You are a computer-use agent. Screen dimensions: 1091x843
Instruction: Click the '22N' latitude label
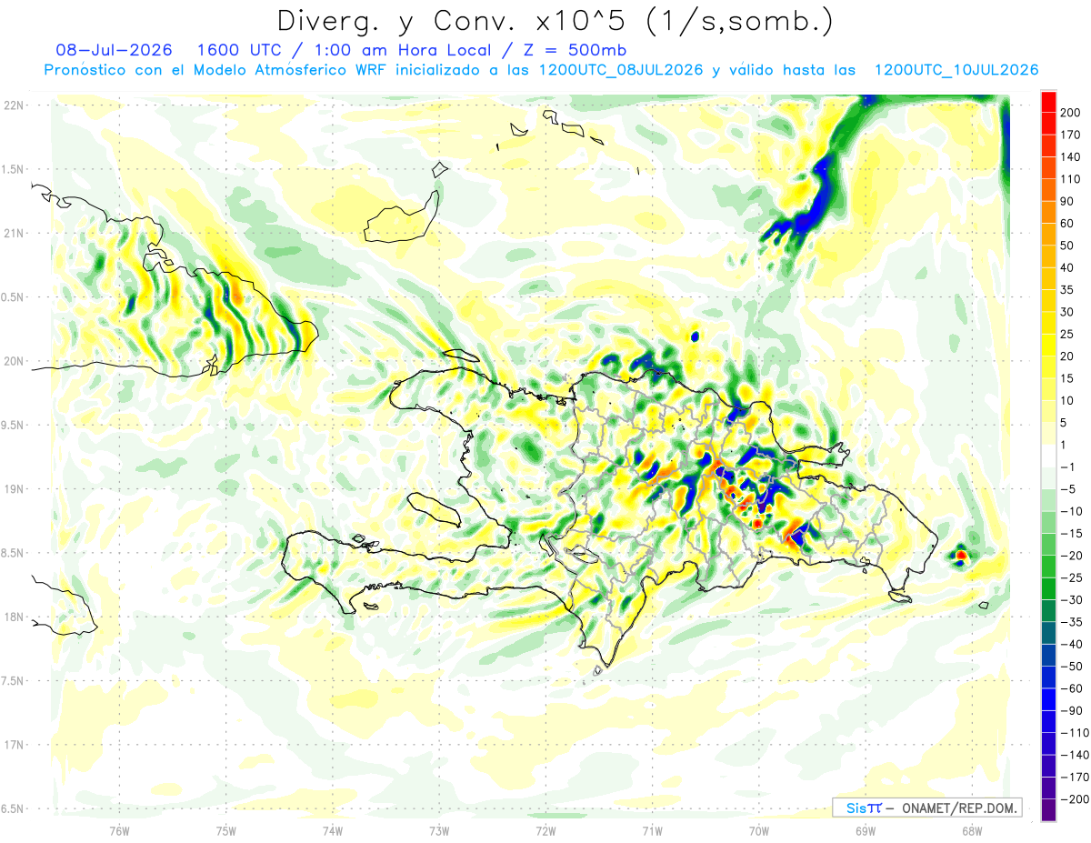coord(12,105)
